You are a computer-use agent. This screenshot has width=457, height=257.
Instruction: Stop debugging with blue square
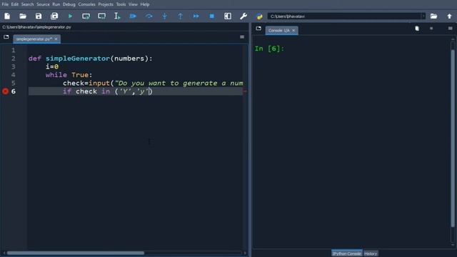coord(212,16)
